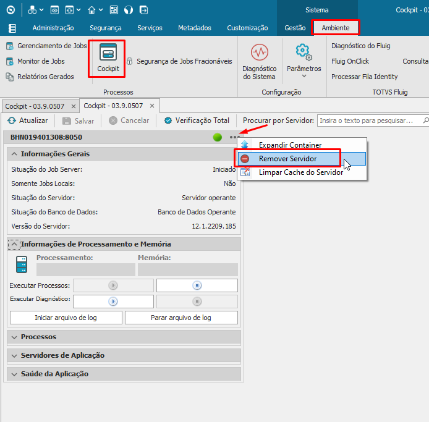Click the Parar arquivo de log button

[x=181, y=318]
